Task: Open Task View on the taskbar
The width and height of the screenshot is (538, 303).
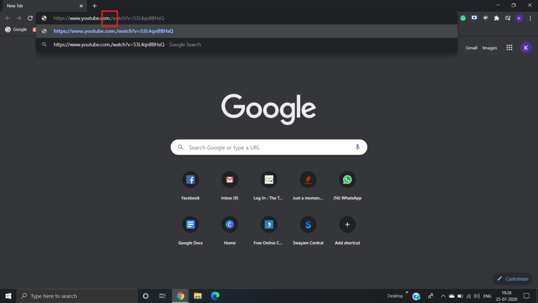Action: click(x=162, y=296)
